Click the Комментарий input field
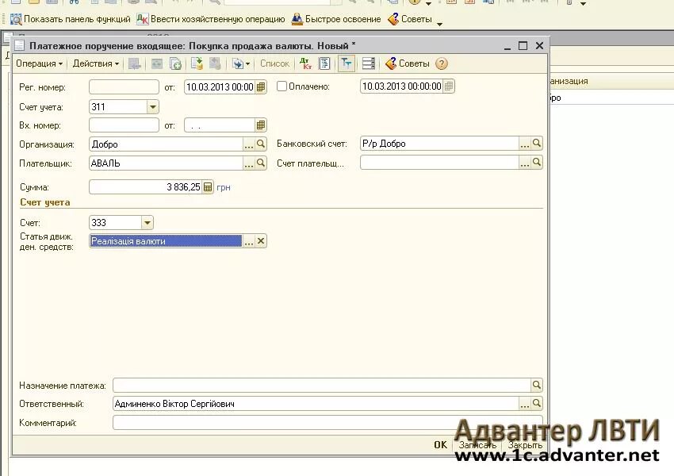674x476 pixels. point(327,422)
